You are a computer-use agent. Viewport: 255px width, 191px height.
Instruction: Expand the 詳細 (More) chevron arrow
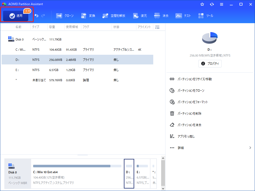[250, 148]
